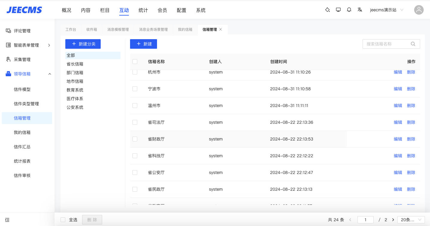The image size is (430, 226).
Task: Check the box for 宁波市 row
Action: pyautogui.click(x=135, y=89)
